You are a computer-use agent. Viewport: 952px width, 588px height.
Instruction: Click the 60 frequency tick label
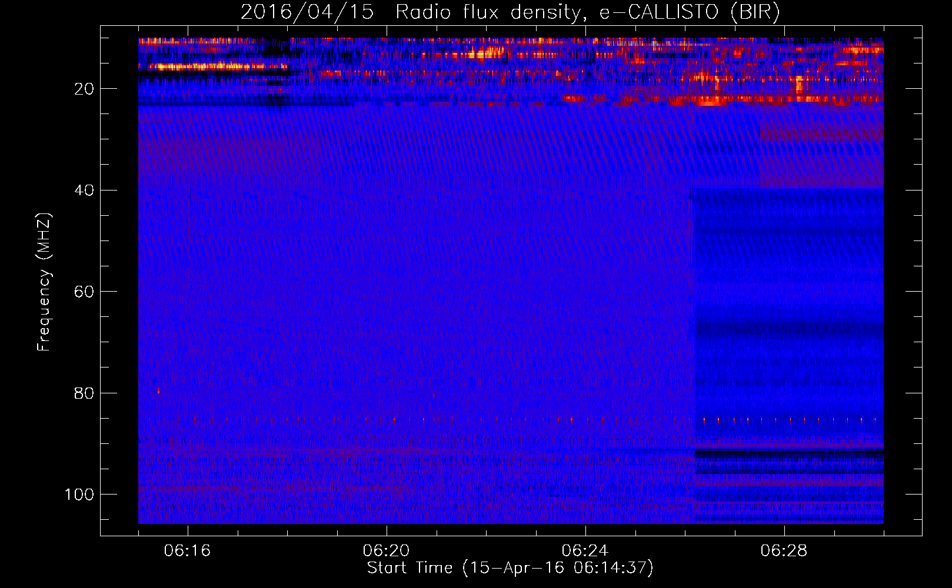click(84, 292)
